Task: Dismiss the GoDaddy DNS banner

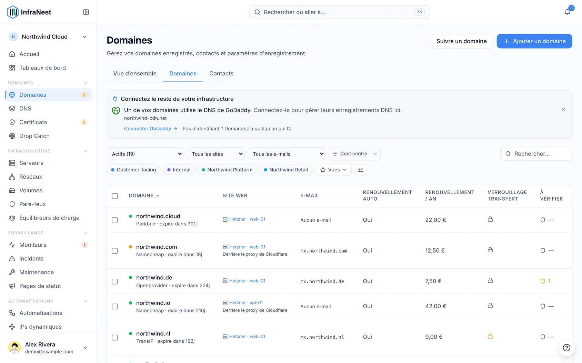Action: coord(563,110)
